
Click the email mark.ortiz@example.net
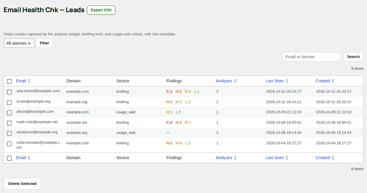click(37, 122)
